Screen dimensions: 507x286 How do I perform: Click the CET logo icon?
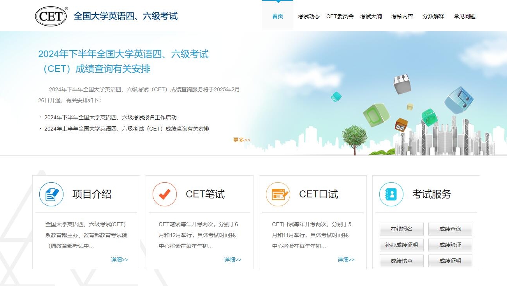(51, 16)
